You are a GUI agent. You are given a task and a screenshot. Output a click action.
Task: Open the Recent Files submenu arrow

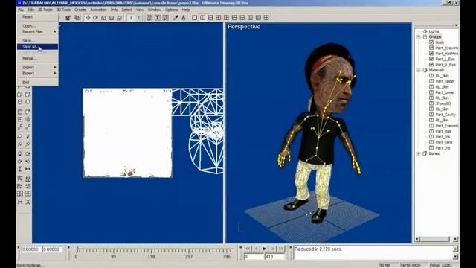click(55, 31)
